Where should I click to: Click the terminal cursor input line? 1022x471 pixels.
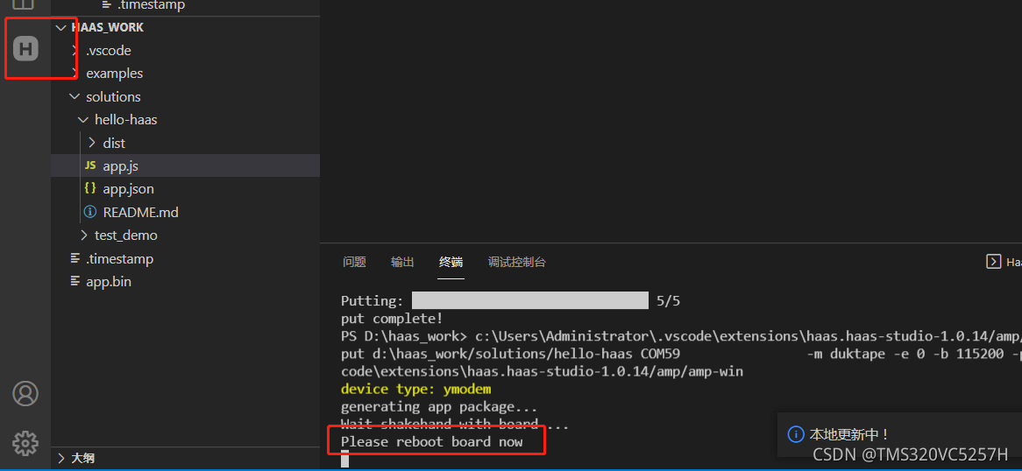tap(345, 460)
